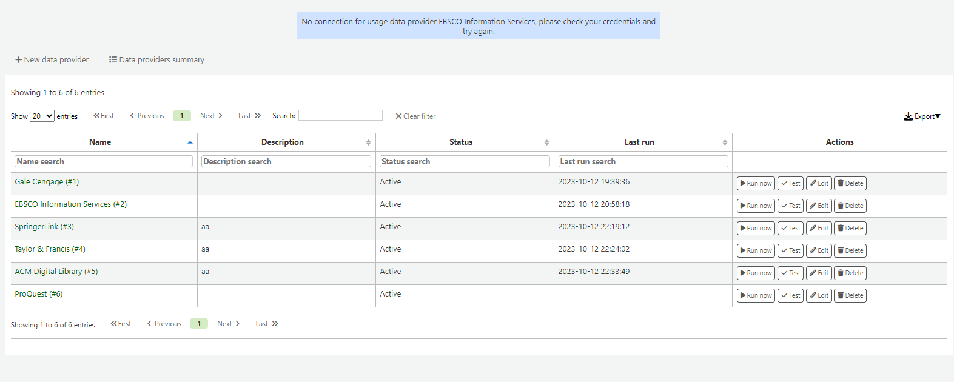Expand the Export dropdown menu

point(922,116)
